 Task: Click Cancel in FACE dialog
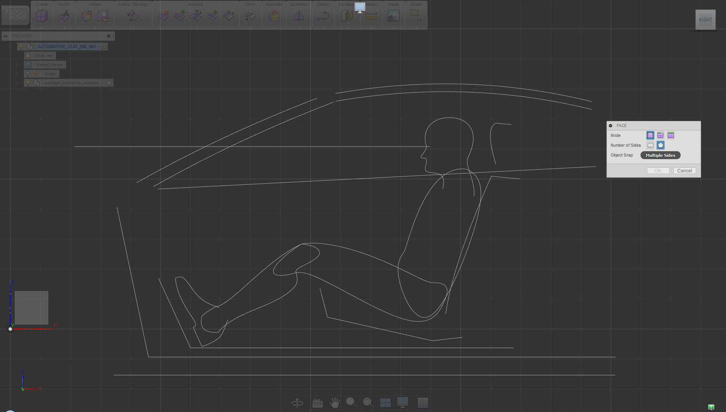point(684,171)
